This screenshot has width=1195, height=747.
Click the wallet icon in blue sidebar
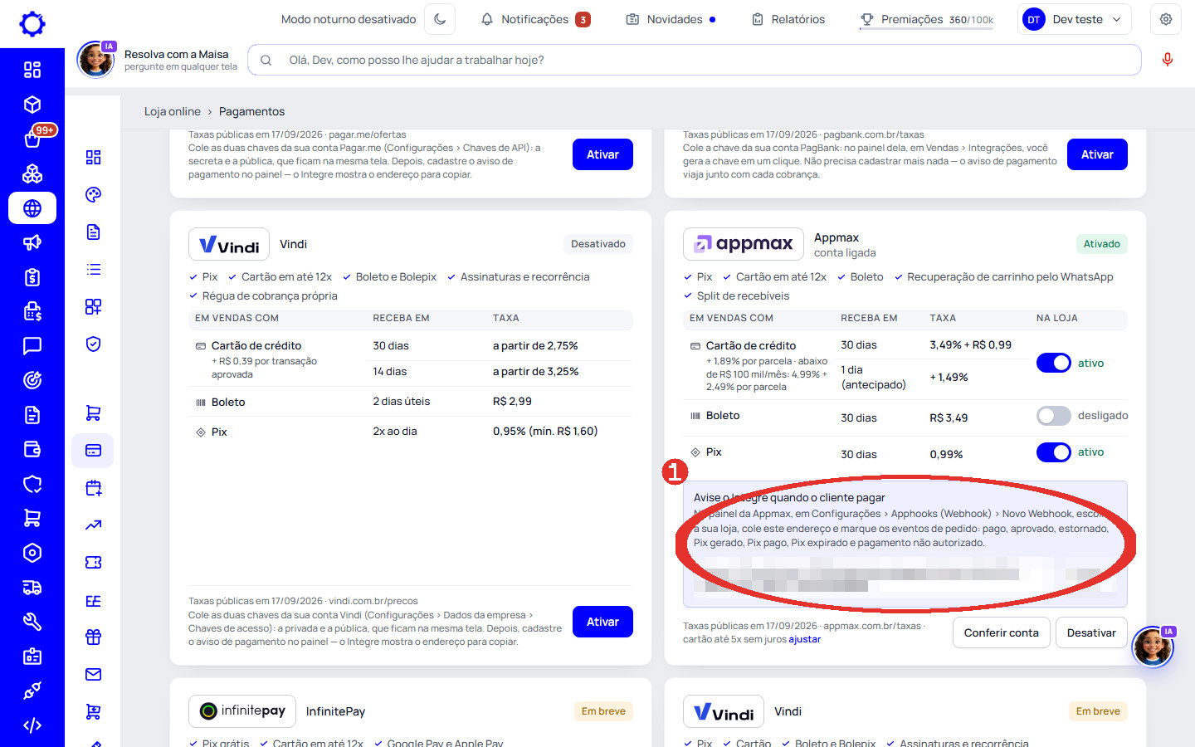point(32,449)
